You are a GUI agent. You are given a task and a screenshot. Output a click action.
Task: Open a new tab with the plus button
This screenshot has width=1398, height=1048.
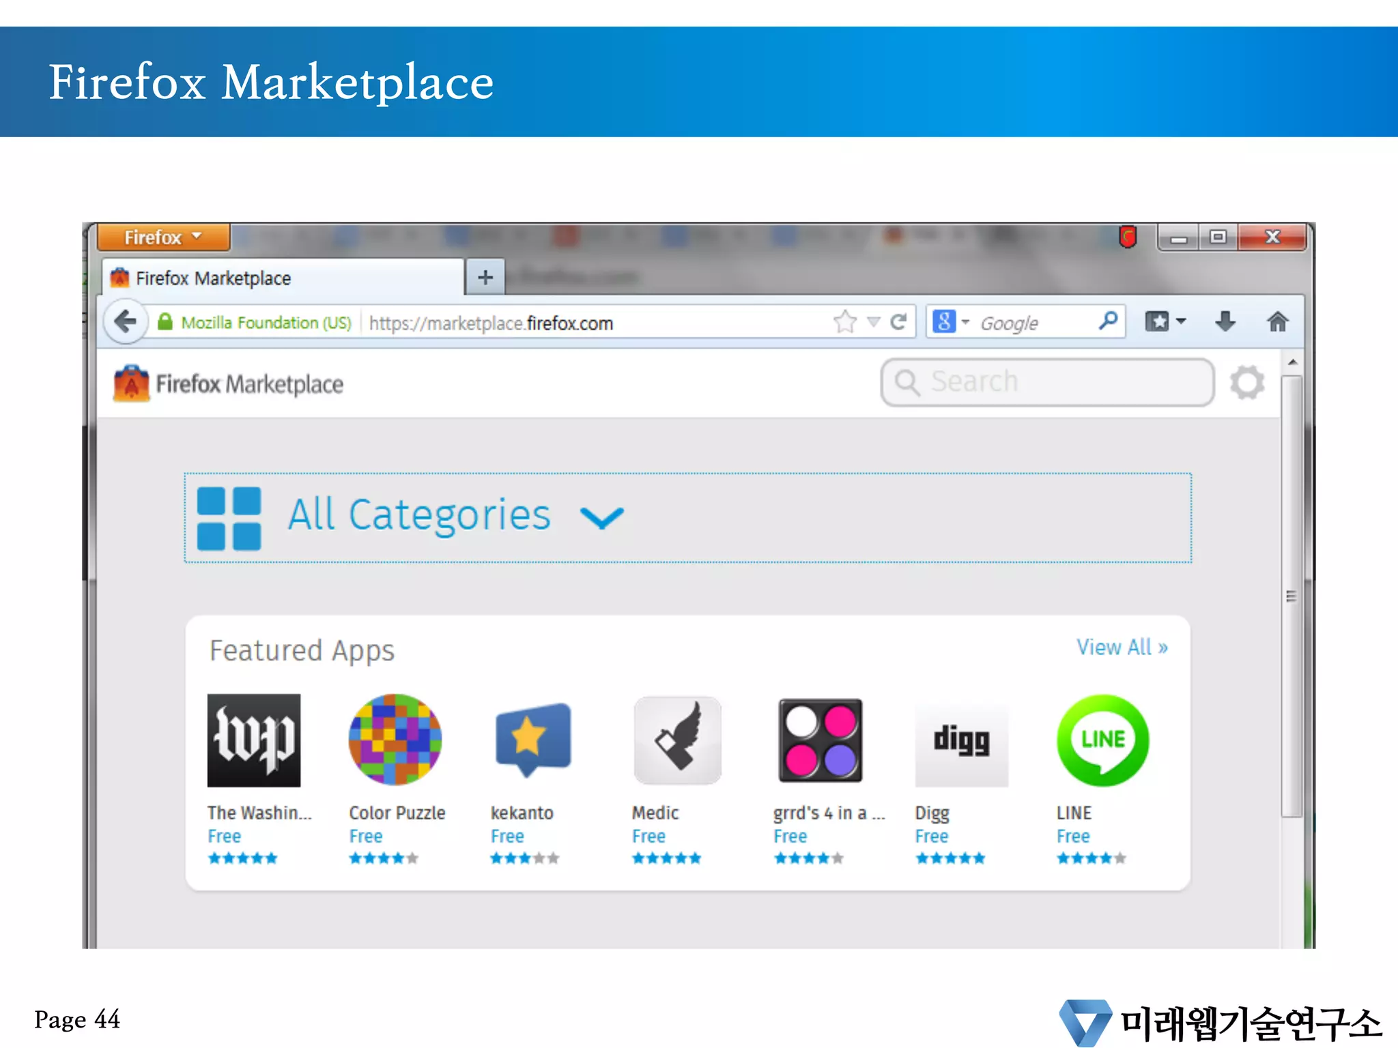coord(485,277)
